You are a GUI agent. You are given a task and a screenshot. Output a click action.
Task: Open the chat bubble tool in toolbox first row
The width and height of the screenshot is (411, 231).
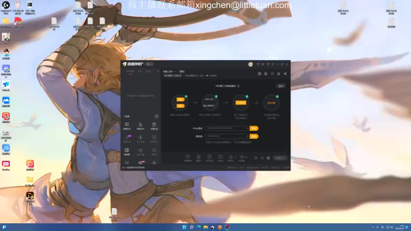click(x=127, y=126)
